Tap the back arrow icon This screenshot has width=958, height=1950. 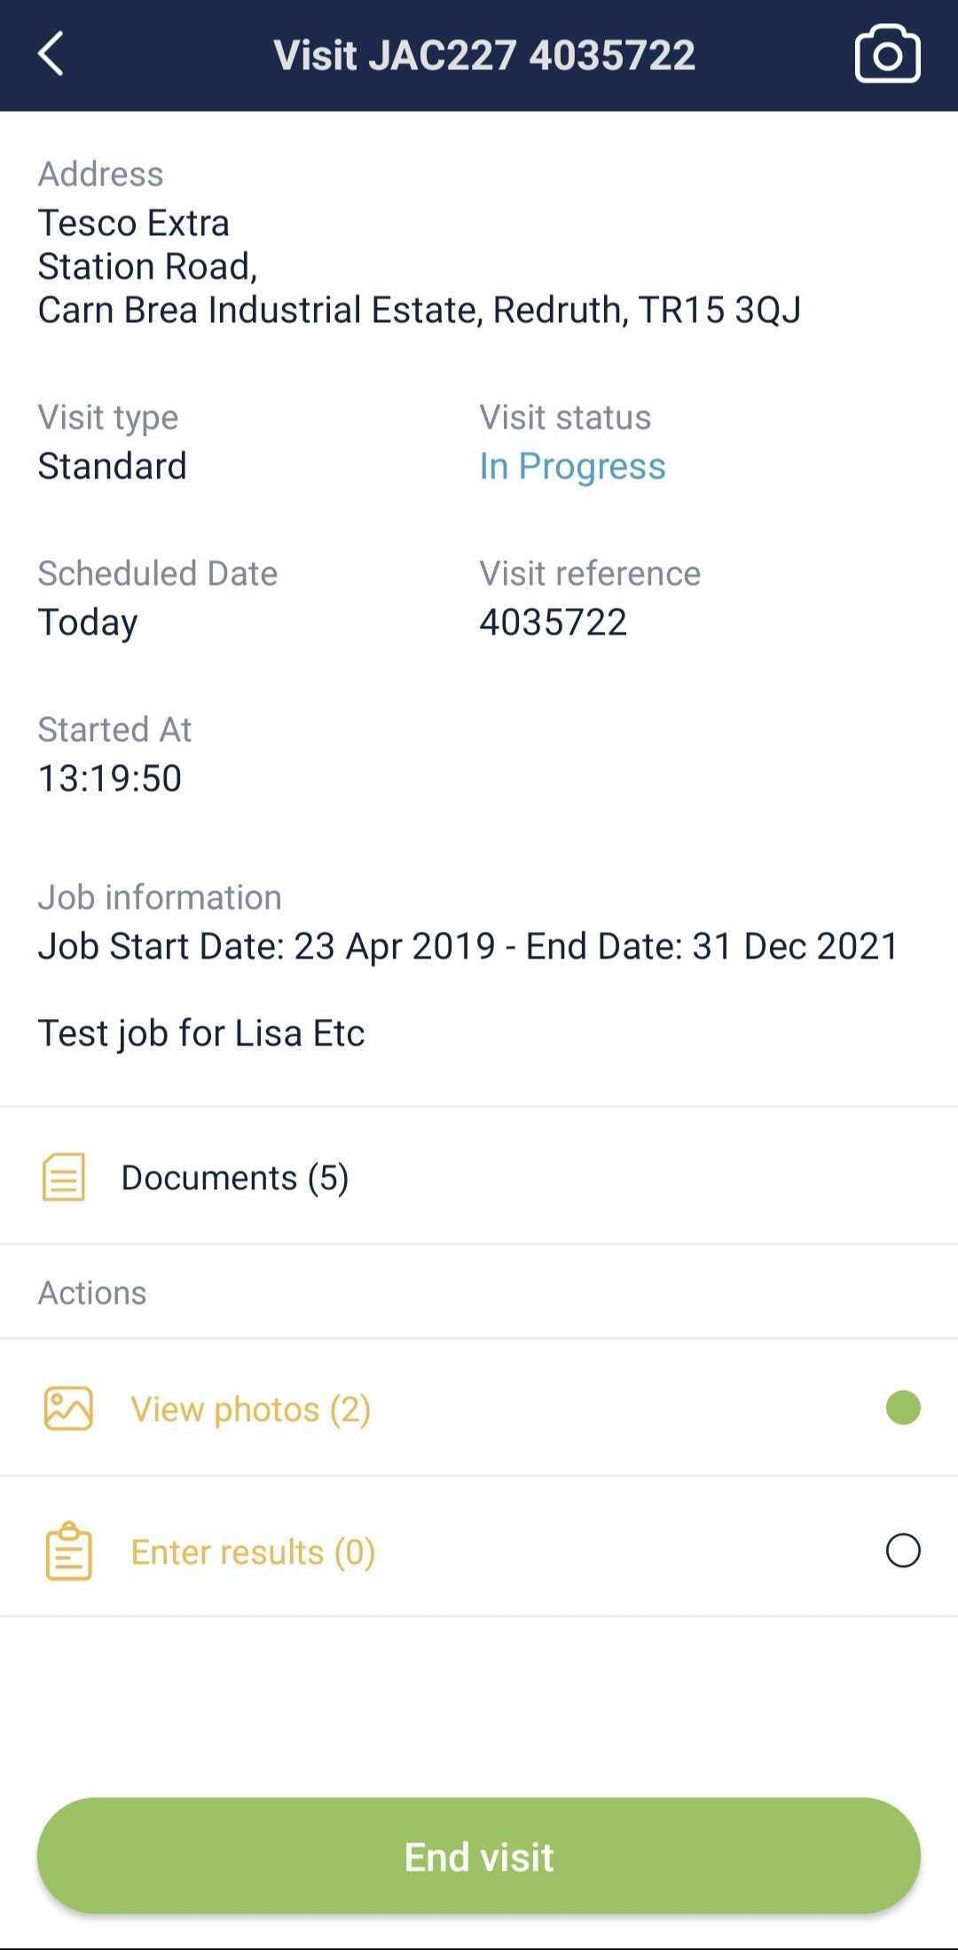point(51,54)
